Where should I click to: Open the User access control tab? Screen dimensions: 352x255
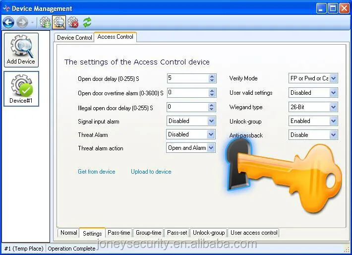254,233
